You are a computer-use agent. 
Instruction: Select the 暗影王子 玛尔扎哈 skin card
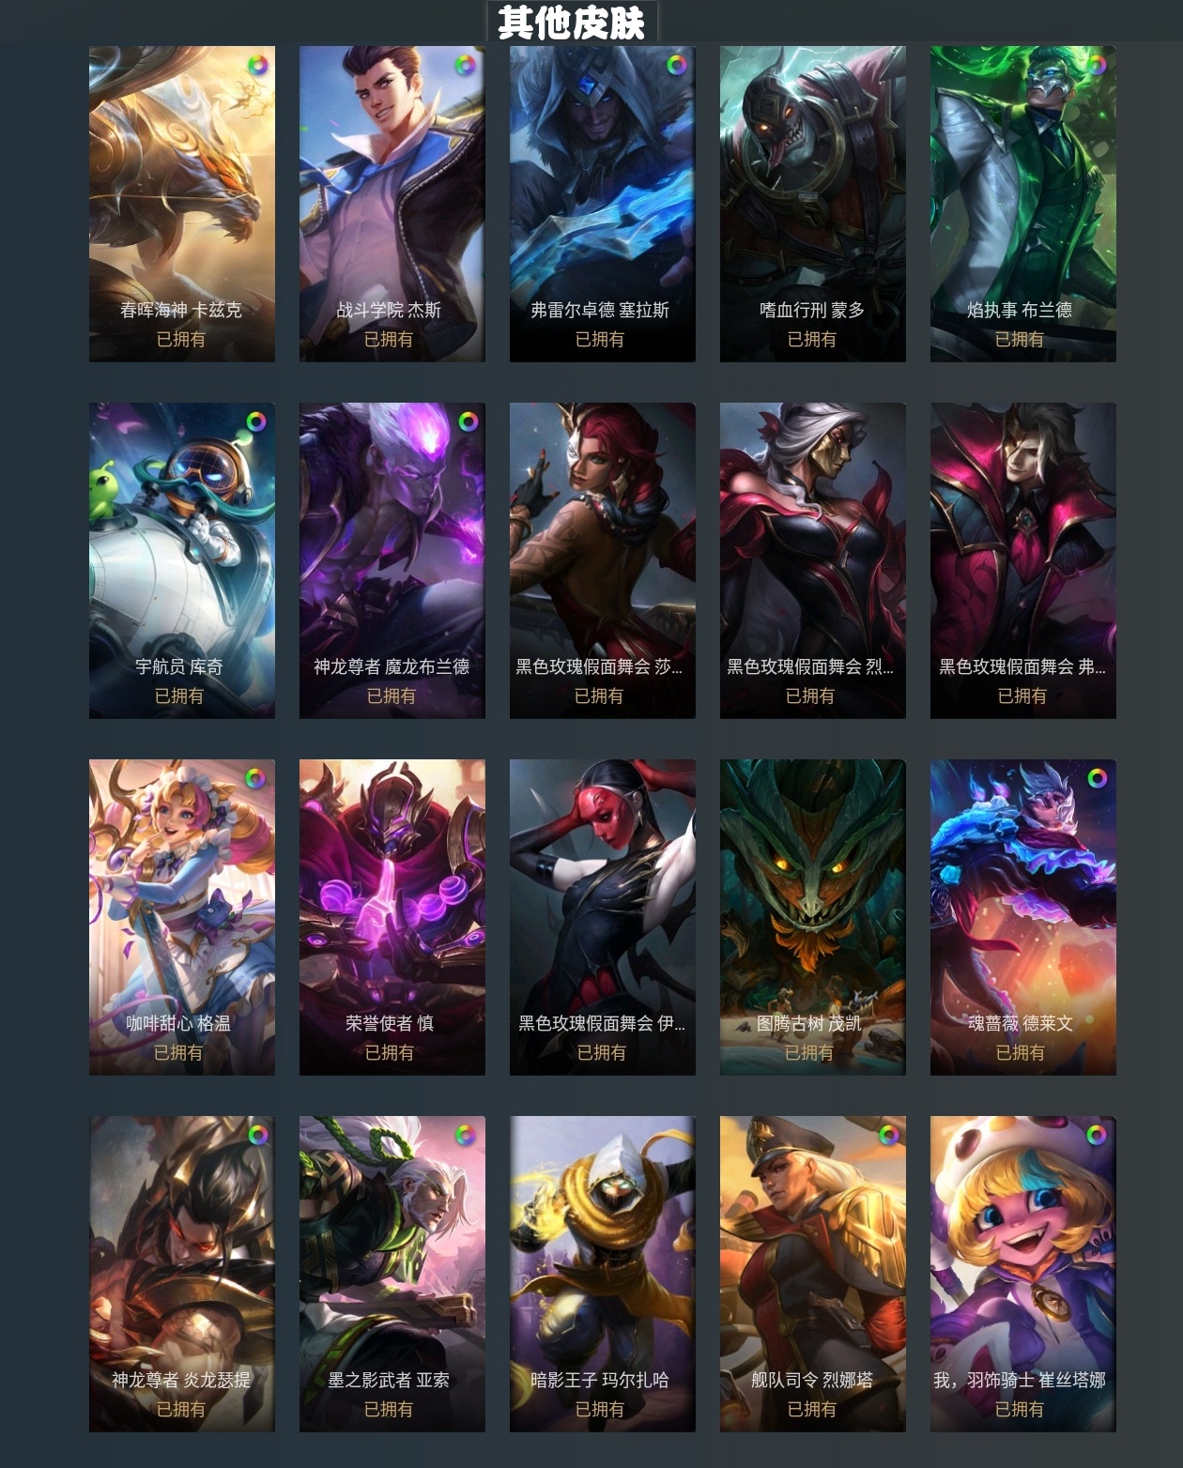pos(603,1274)
